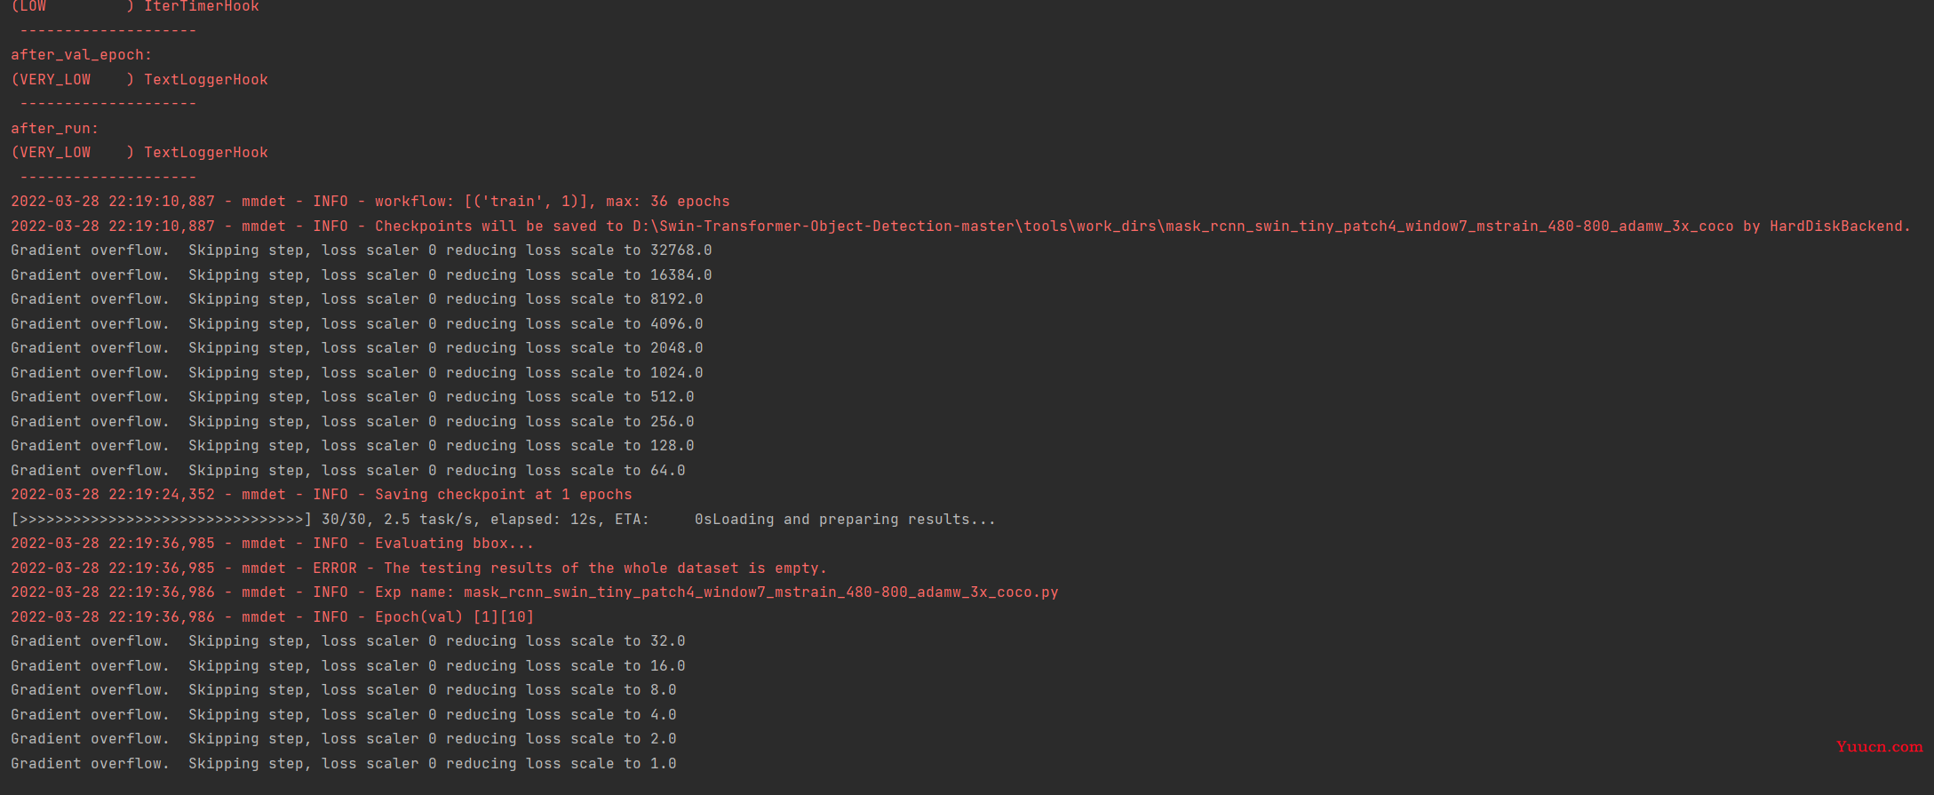Screen dimensions: 1934x795
Task: Click the loss scale 32.0 line
Action: point(348,641)
